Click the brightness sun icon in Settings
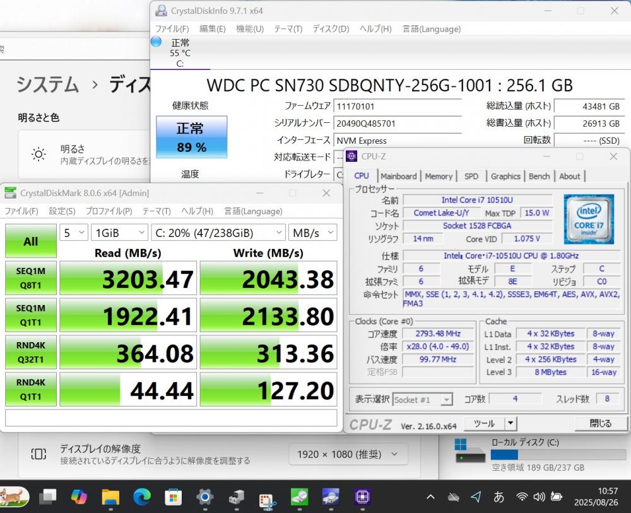Screen dimensions: 631x513 pos(38,154)
